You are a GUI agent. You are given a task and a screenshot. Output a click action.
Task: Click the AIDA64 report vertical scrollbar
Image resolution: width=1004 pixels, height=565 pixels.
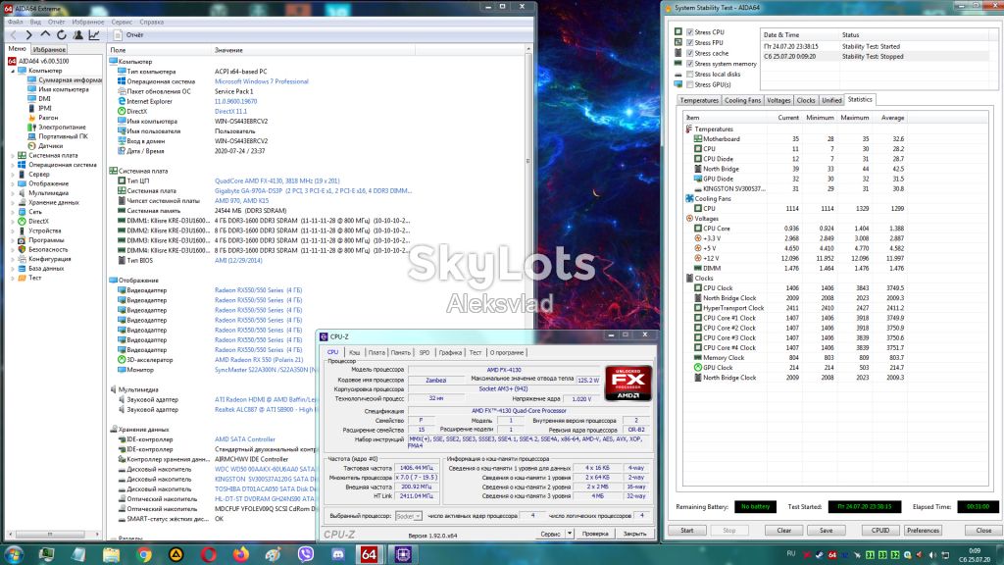click(528, 160)
